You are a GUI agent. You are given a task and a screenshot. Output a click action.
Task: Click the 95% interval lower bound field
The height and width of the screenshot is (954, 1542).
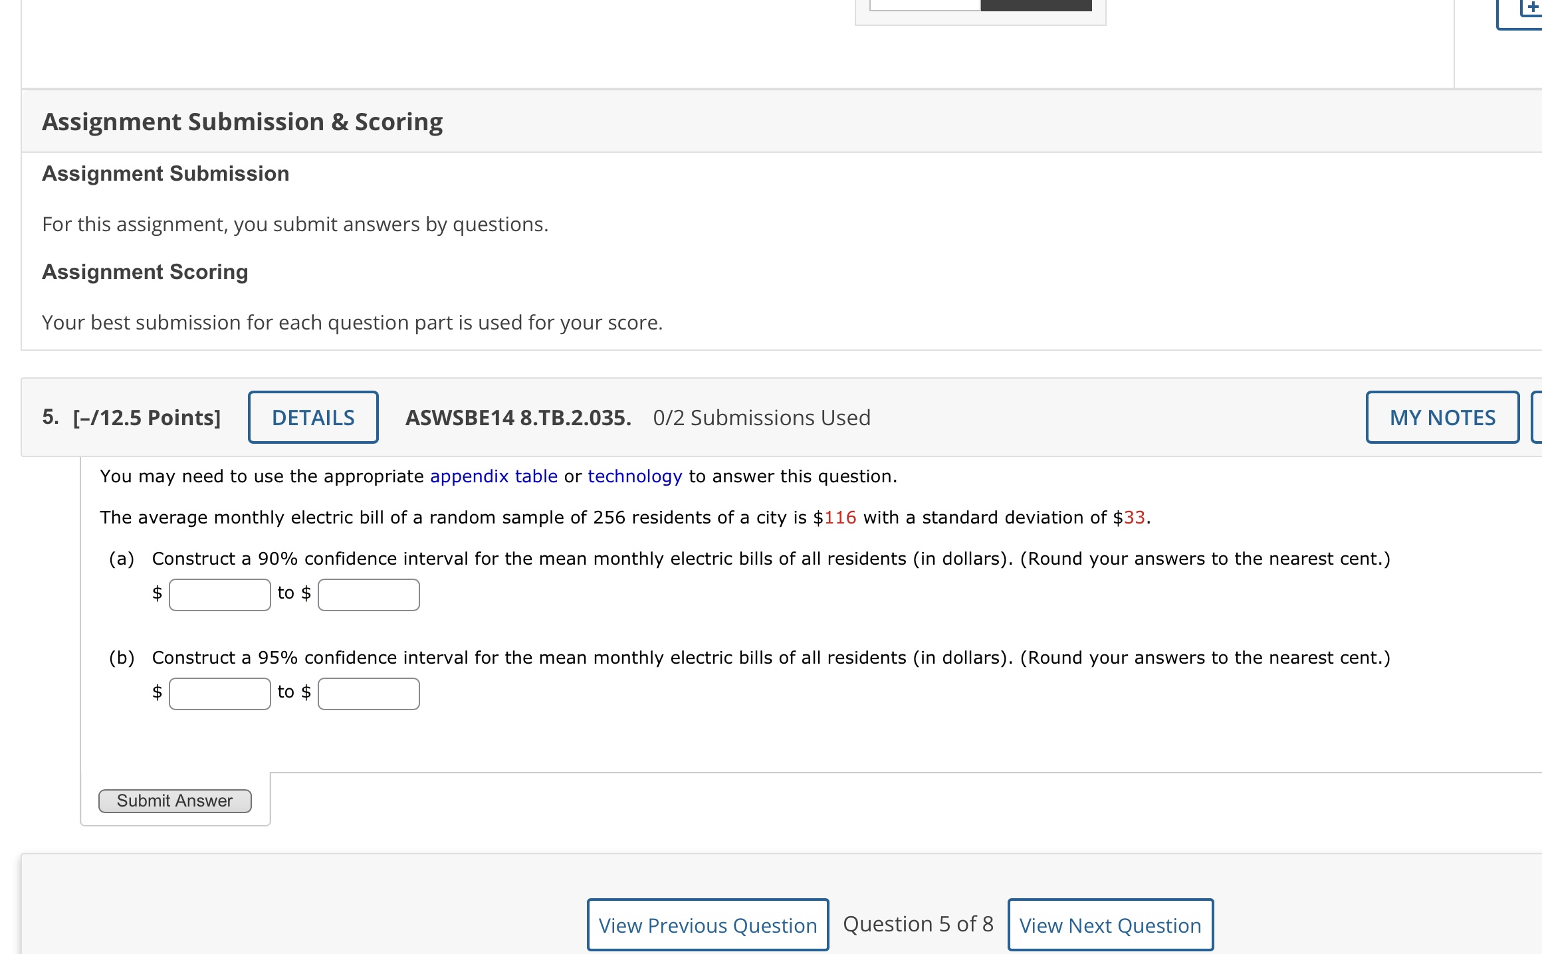point(219,694)
